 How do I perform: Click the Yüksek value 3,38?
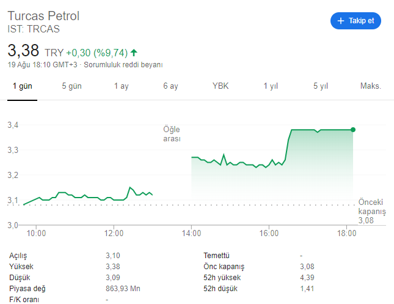[113, 267]
